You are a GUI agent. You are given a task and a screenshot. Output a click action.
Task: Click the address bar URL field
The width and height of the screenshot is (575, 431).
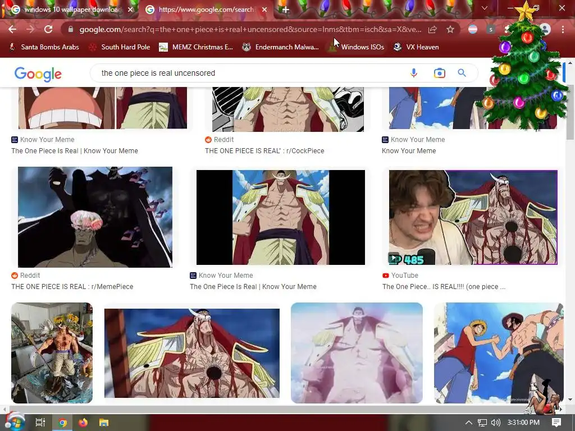tap(250, 29)
